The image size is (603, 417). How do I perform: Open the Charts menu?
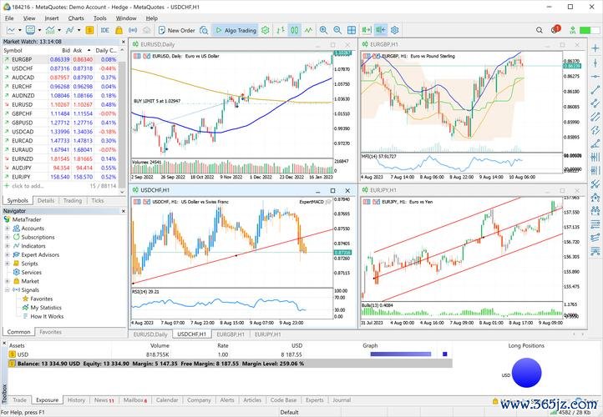coord(76,18)
